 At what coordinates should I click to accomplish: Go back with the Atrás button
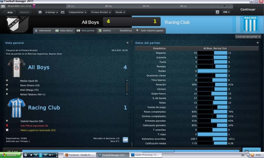point(10,12)
